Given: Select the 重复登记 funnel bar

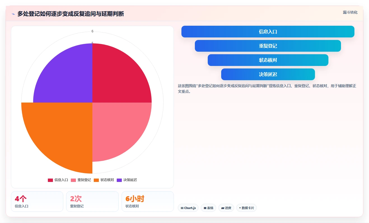Looking at the screenshot, I should [x=268, y=46].
